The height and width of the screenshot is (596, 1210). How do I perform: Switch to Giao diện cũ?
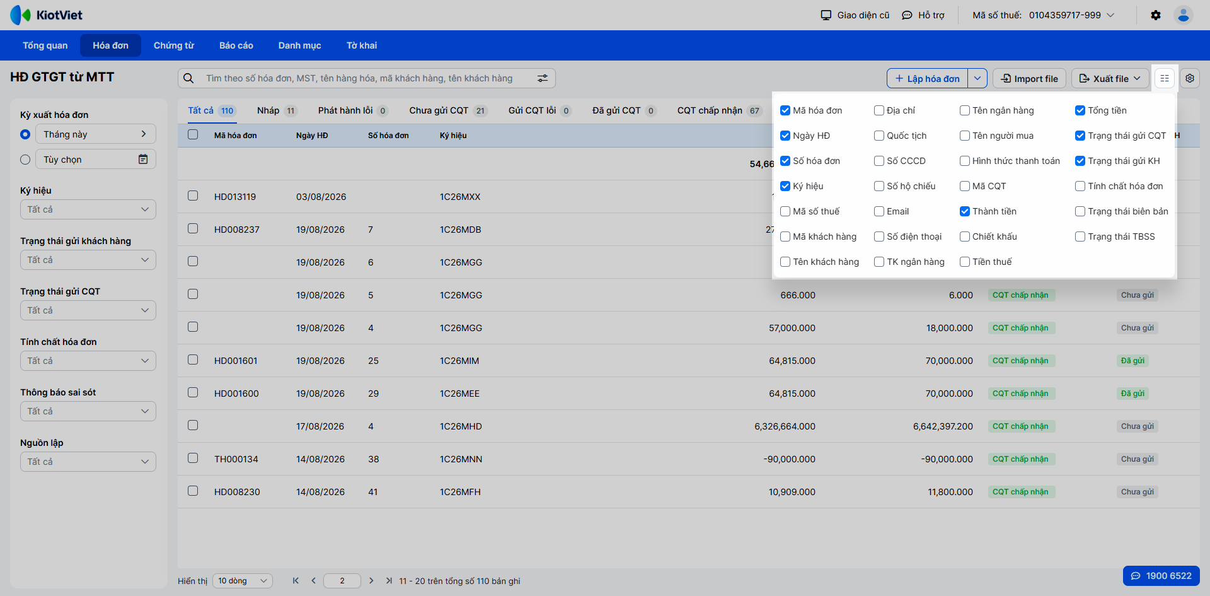(x=855, y=15)
